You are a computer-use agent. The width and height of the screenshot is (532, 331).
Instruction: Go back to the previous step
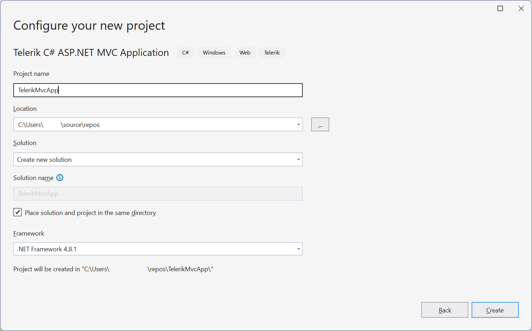point(445,310)
